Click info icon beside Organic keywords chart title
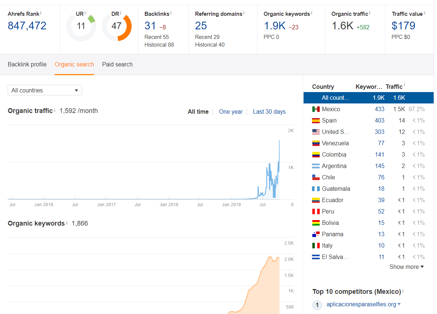Viewport: 437px width, 314px height. pos(67,223)
